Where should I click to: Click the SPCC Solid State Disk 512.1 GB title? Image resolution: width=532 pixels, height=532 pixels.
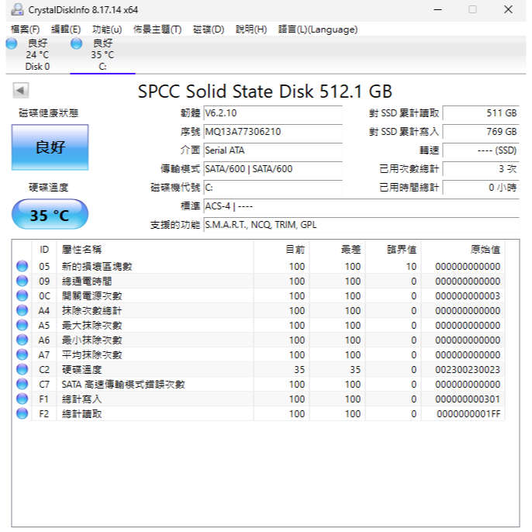tap(265, 92)
